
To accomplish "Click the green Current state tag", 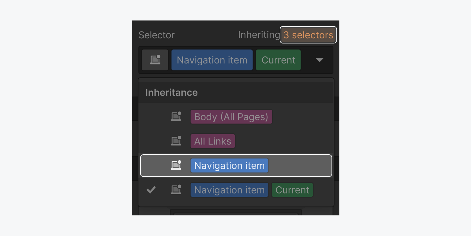I will 278,60.
